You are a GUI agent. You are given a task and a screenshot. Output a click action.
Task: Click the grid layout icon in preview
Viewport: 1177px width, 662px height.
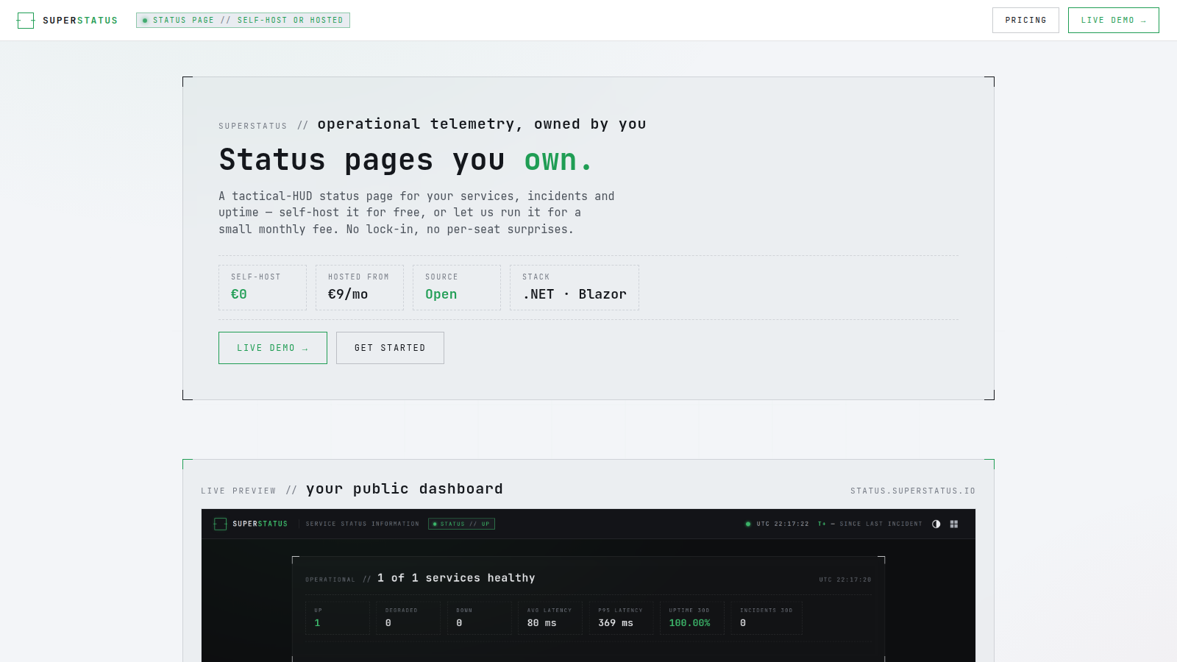(954, 524)
